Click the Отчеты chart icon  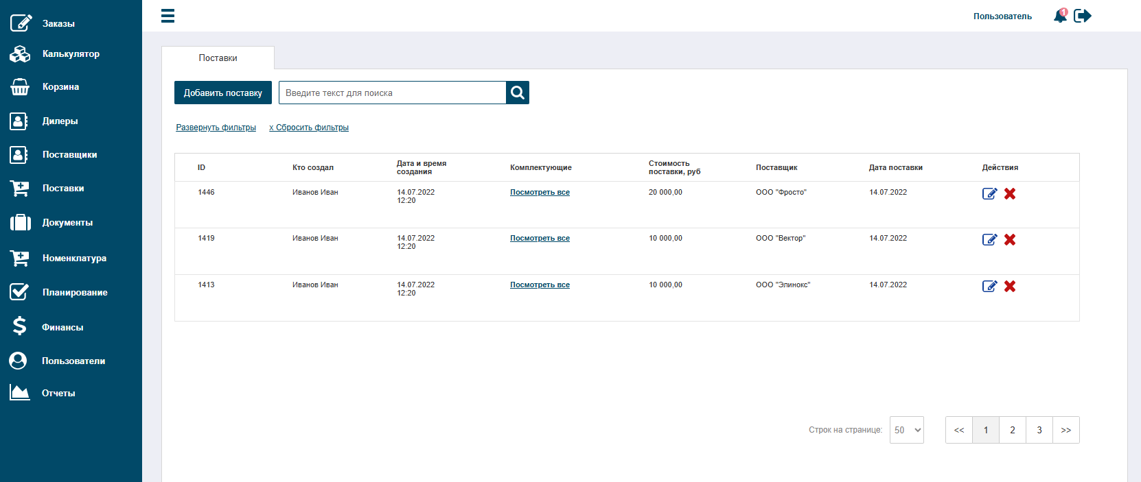pyautogui.click(x=20, y=392)
